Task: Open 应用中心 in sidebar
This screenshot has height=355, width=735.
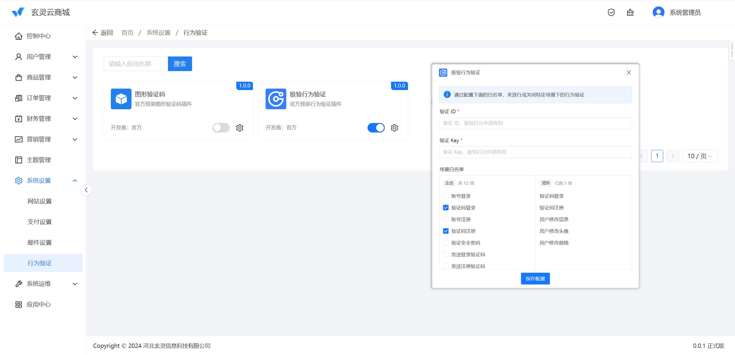Action: [38, 305]
